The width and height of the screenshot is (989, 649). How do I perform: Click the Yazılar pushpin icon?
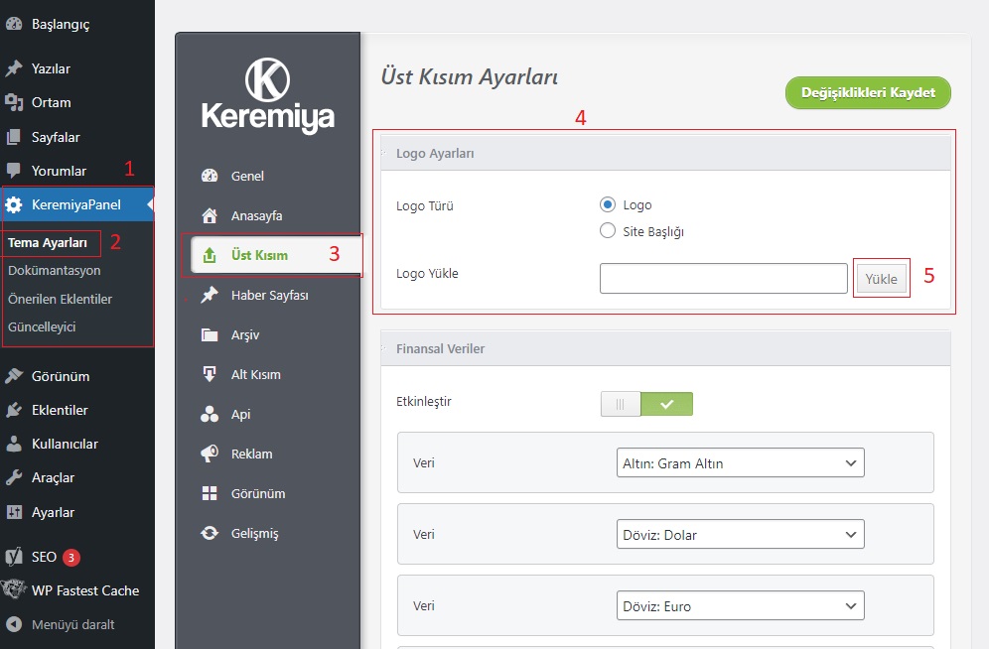(14, 68)
